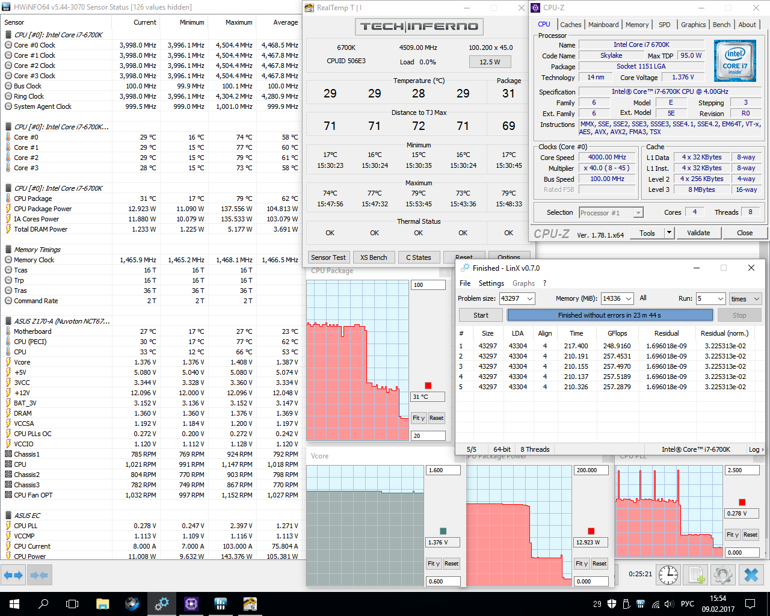Click the fan icon beside Chassis1 row
770x616 pixels.
pos(8,454)
